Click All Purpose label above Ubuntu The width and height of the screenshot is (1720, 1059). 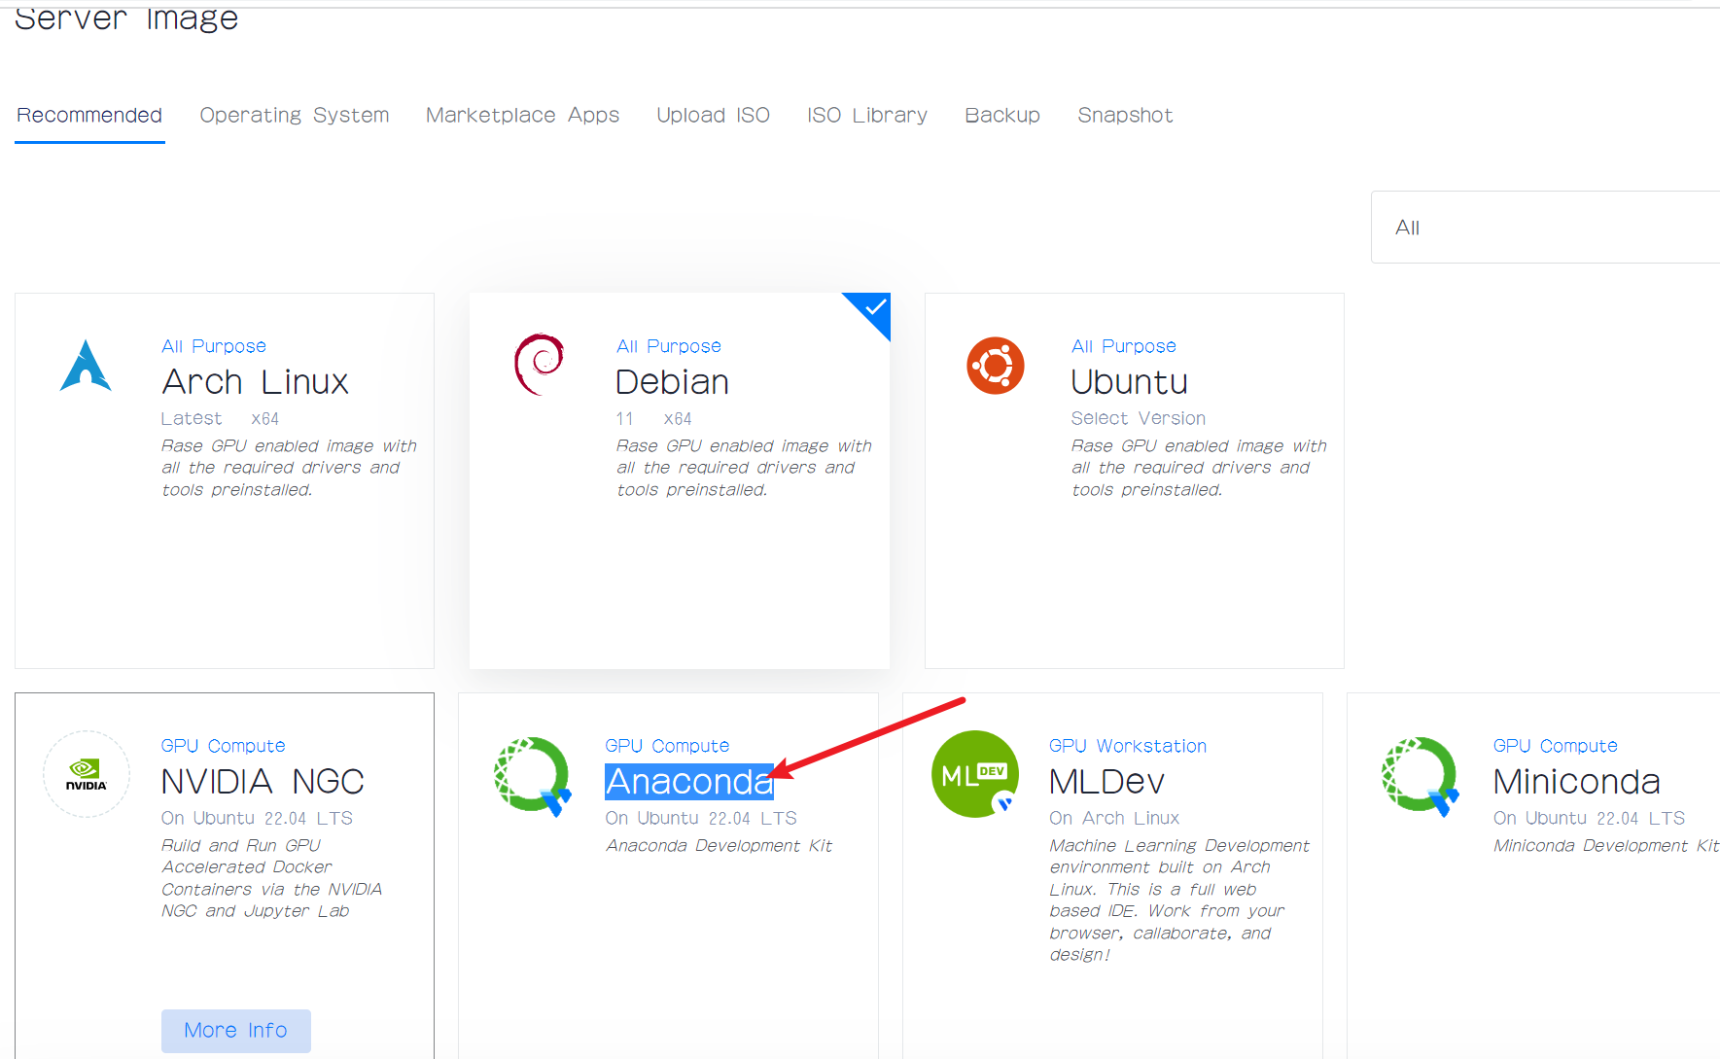coord(1124,346)
